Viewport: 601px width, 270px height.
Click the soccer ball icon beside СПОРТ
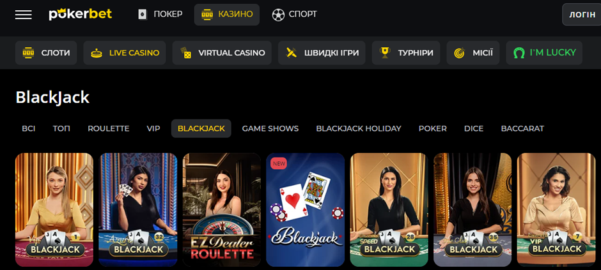click(278, 15)
